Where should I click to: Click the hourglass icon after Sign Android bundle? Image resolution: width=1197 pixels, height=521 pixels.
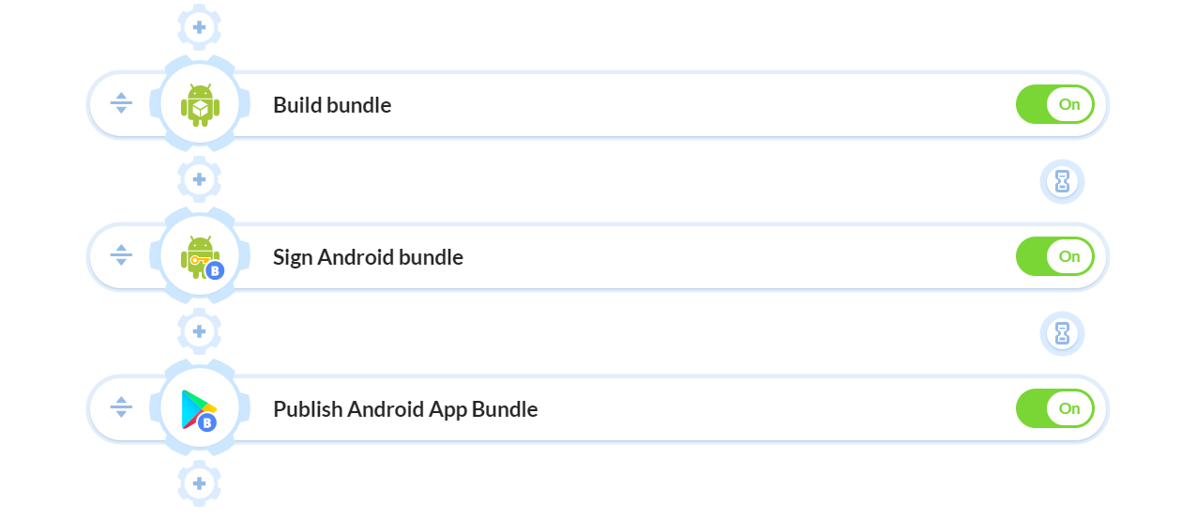click(1062, 333)
